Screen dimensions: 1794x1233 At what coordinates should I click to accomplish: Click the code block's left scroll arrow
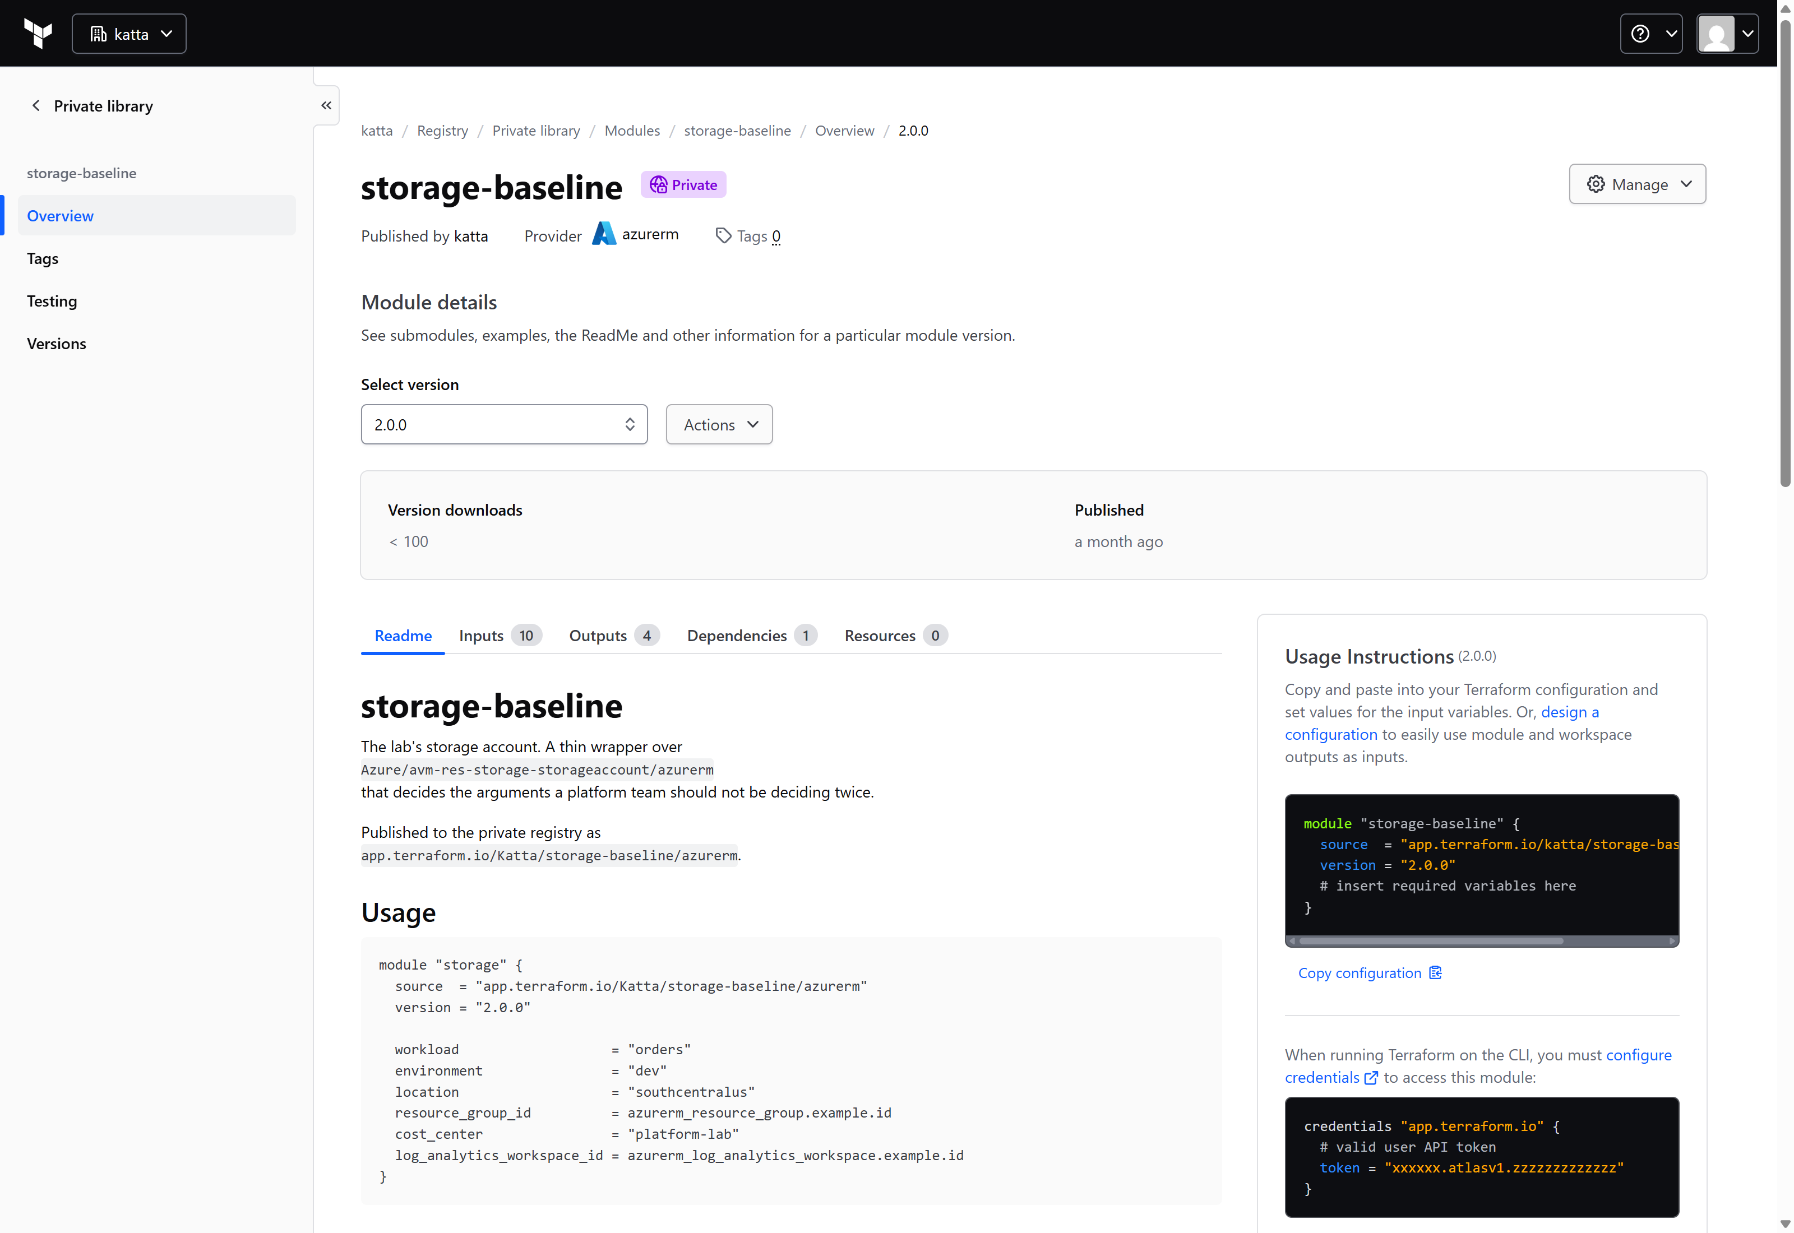click(1291, 941)
